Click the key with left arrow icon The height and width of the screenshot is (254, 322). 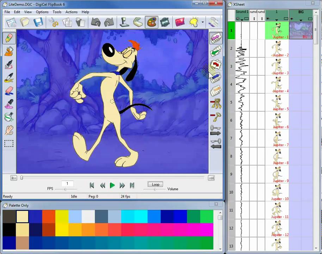[x=216, y=144]
